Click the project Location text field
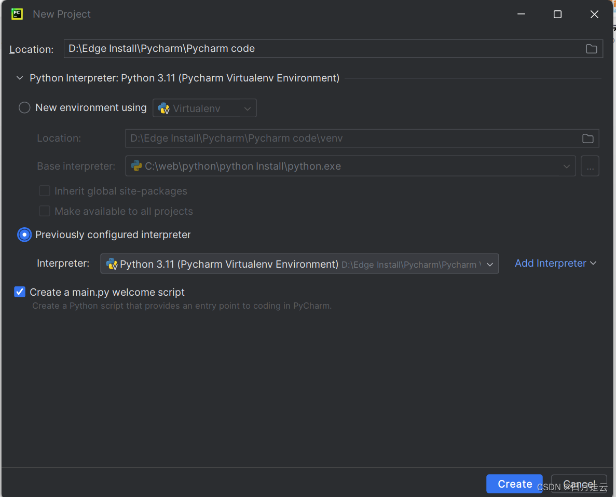 point(333,49)
